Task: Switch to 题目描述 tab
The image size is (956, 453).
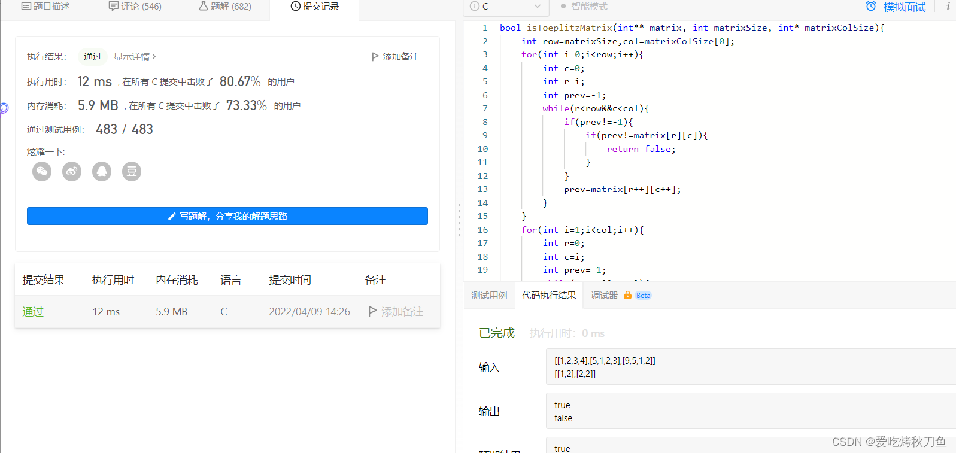Action: [x=45, y=7]
